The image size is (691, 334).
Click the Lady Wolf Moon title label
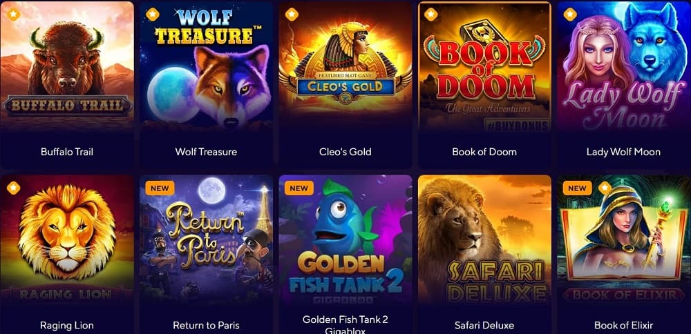pos(623,152)
